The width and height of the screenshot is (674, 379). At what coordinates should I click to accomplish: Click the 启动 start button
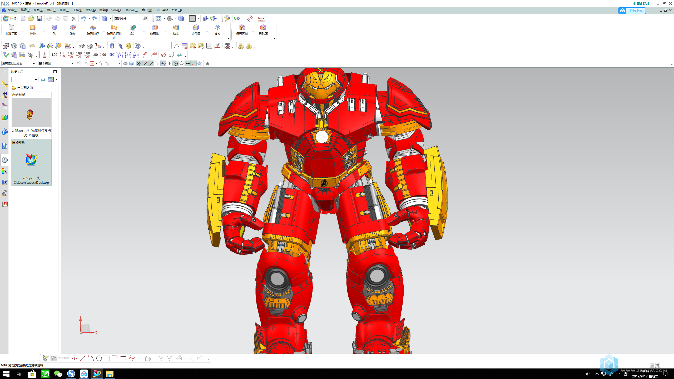click(11, 18)
